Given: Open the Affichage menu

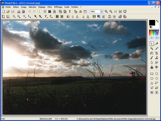Looking at the screenshot, I should pos(58,7).
